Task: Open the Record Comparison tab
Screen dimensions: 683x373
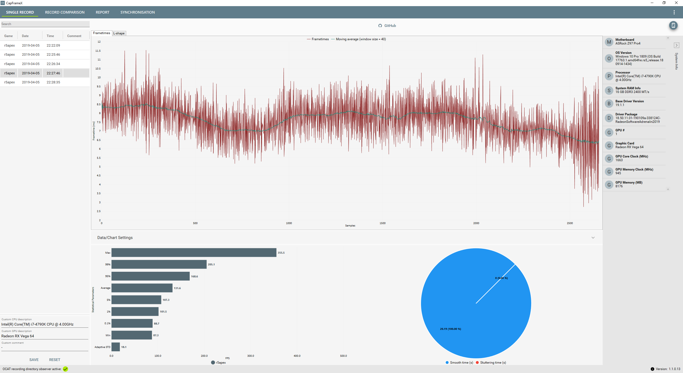Action: 65,12
